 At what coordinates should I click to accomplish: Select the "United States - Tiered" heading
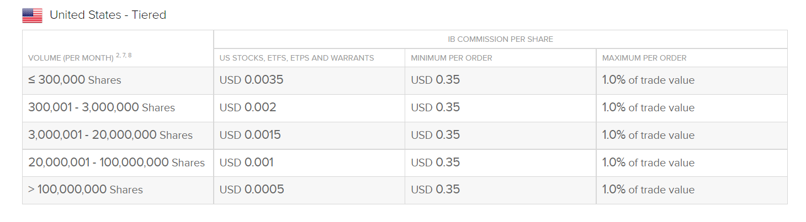(108, 15)
